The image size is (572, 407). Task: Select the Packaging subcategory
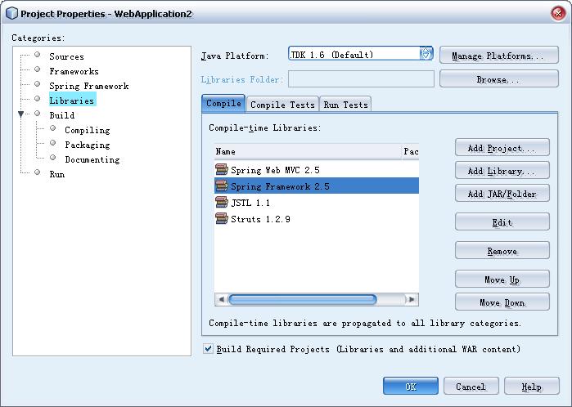coord(88,145)
